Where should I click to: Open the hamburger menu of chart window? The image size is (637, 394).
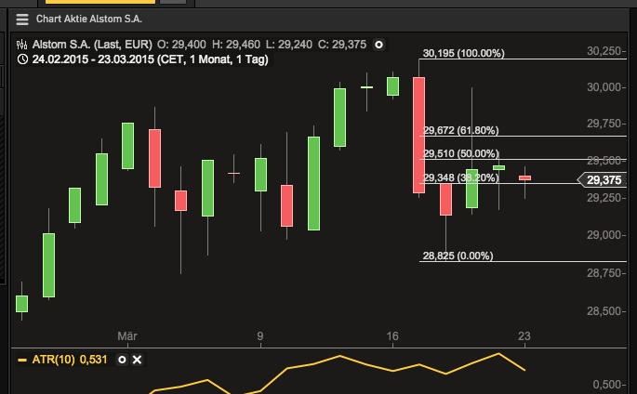pyautogui.click(x=22, y=19)
